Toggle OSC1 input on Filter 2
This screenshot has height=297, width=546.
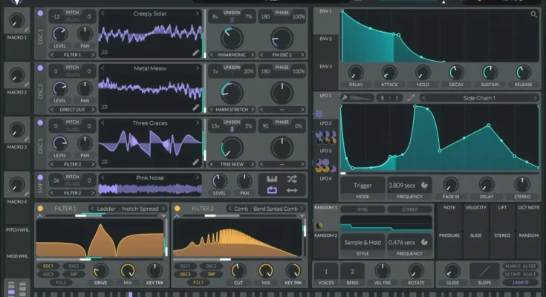point(185,266)
